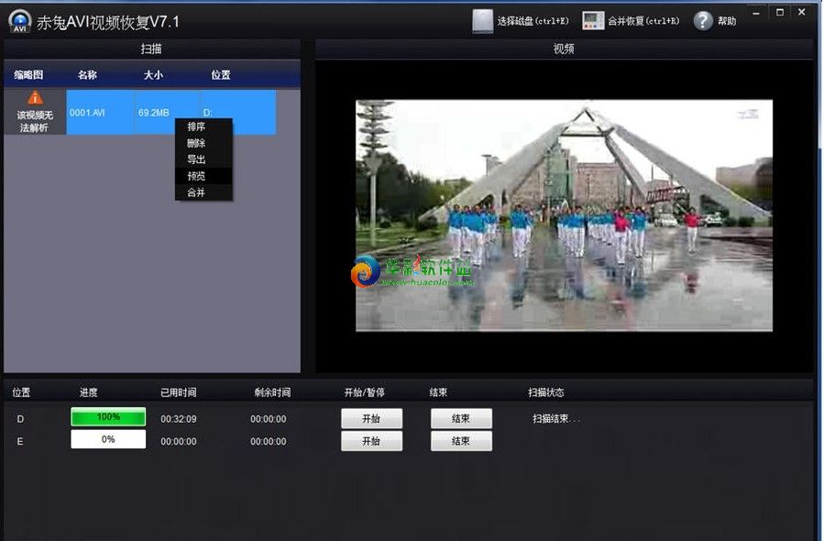Open help via the question mark icon

[703, 21]
